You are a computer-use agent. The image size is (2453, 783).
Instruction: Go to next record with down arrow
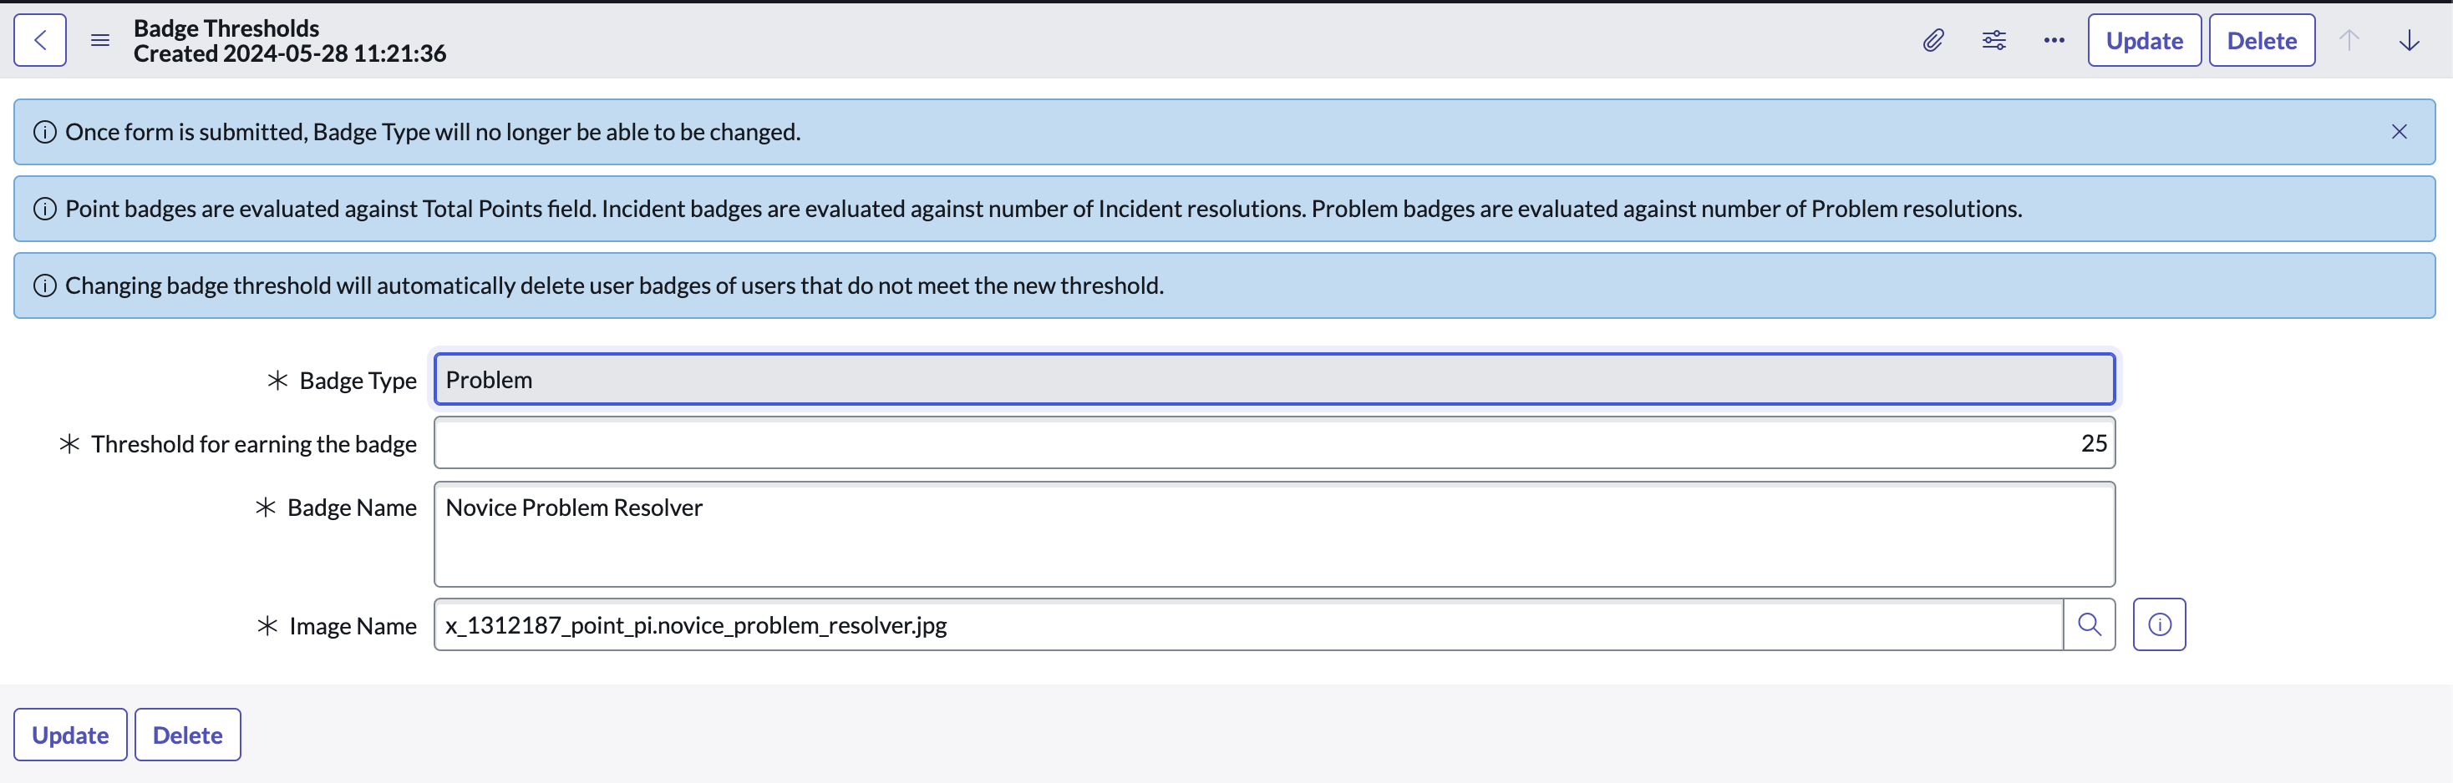click(x=2408, y=40)
